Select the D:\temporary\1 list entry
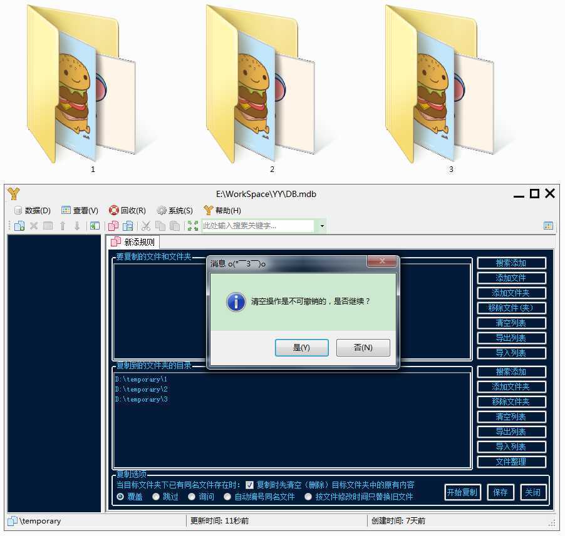This screenshot has width=565, height=536. click(x=142, y=379)
